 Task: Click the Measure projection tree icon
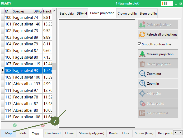pos(142,54)
